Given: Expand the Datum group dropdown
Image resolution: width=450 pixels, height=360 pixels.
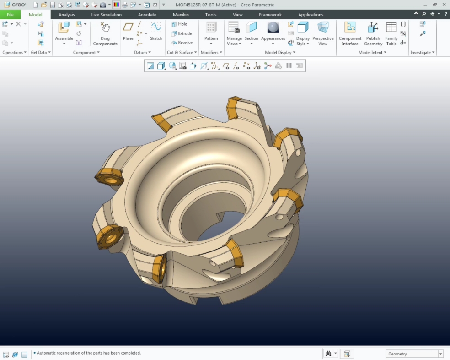Looking at the screenshot, I should click(x=142, y=52).
